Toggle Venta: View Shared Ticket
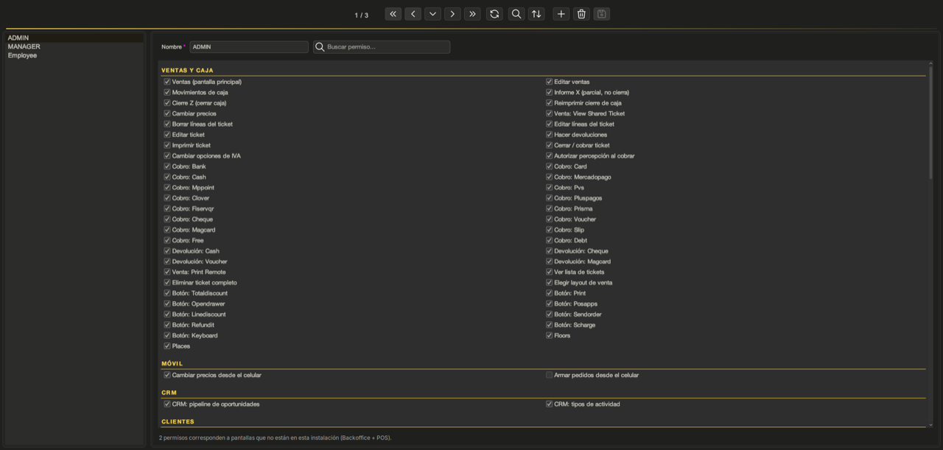943x450 pixels. click(549, 113)
